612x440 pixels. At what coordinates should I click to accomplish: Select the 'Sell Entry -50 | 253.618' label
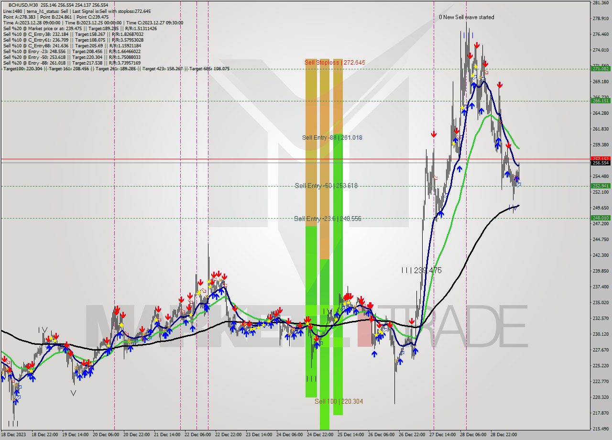(x=326, y=186)
